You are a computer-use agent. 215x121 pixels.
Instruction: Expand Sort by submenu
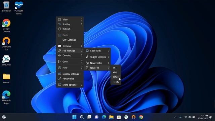click(x=70, y=24)
